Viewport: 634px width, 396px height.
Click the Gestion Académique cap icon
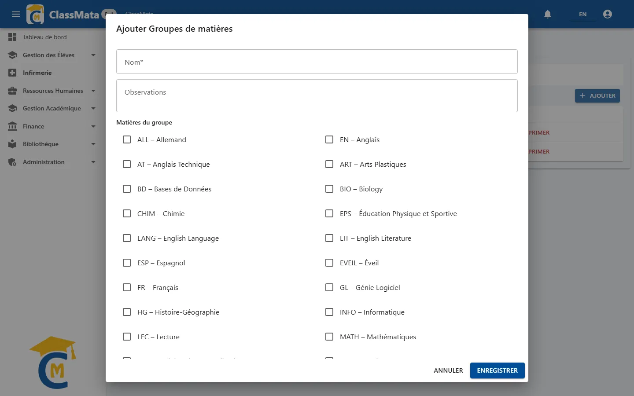12,108
